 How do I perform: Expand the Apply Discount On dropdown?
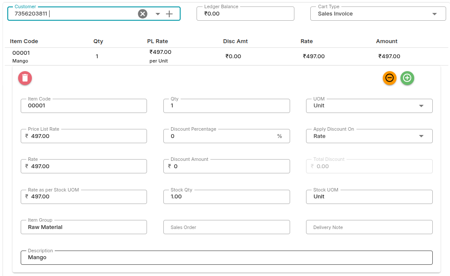tap(421, 136)
